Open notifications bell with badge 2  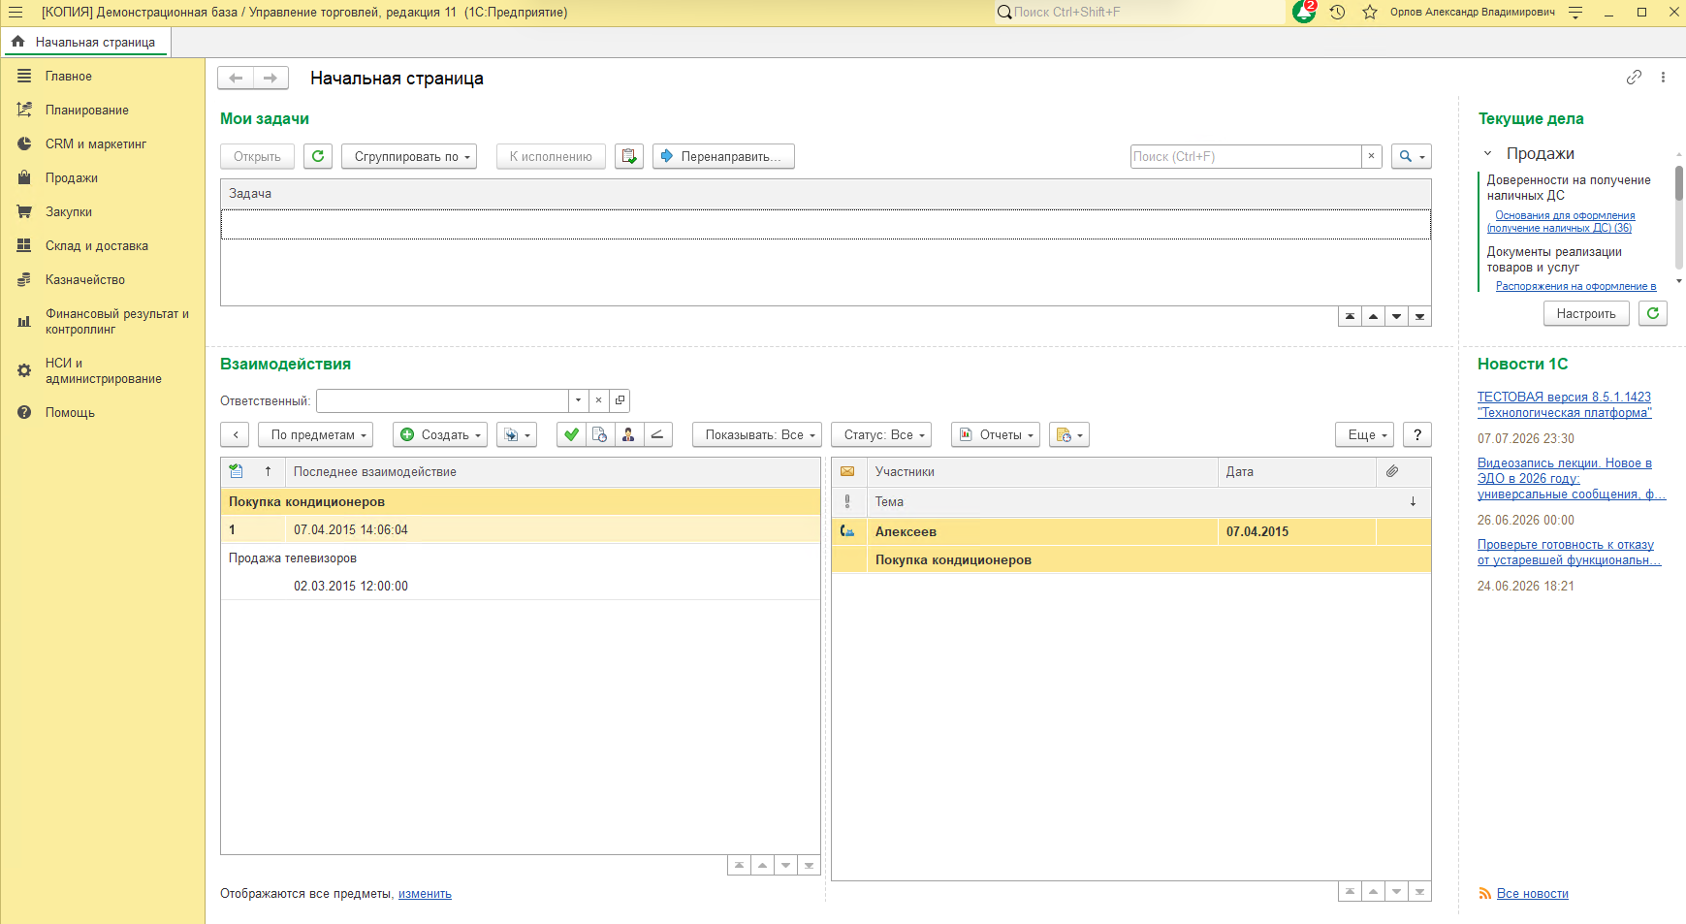coord(1305,12)
